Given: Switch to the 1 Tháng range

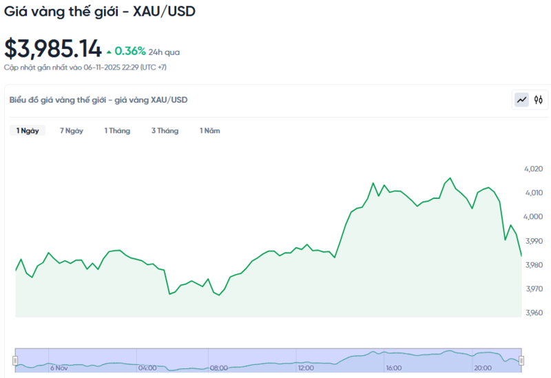Looking at the screenshot, I should pyautogui.click(x=117, y=131).
